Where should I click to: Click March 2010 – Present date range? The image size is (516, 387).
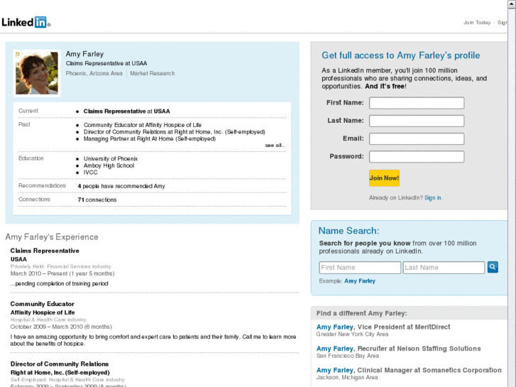[x=62, y=273]
